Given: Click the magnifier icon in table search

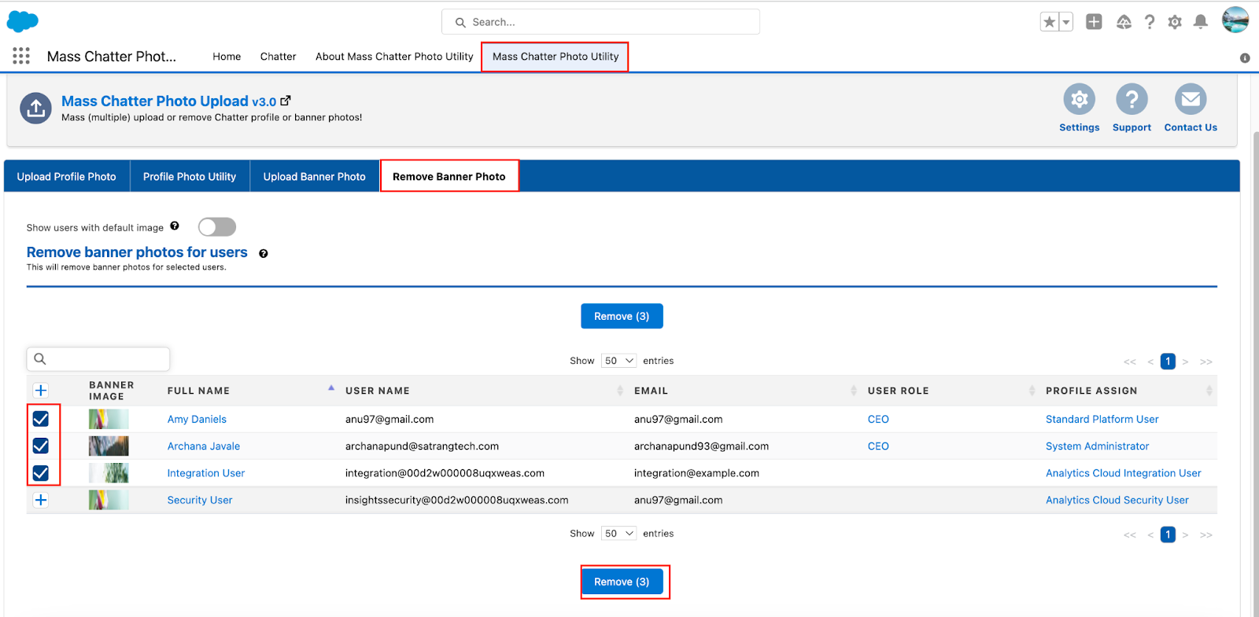Looking at the screenshot, I should (x=40, y=359).
